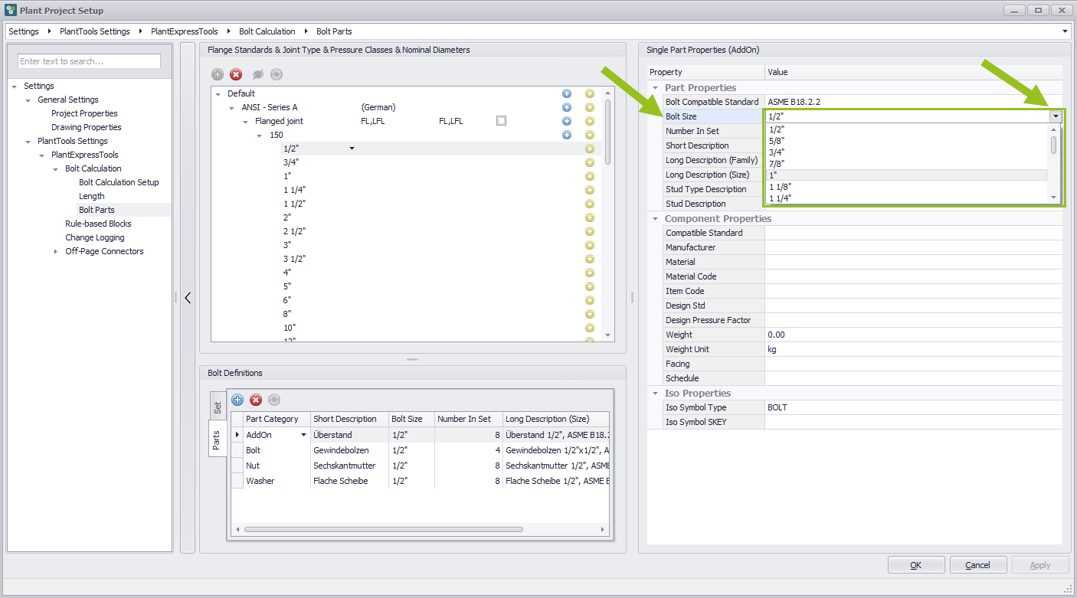
Task: Add a new bolt definition with blue plus
Action: (237, 400)
